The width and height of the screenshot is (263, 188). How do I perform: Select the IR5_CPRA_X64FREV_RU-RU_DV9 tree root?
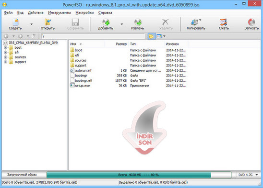33,43
